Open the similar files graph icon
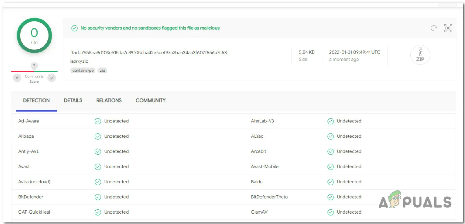465x224 pixels. click(x=448, y=28)
